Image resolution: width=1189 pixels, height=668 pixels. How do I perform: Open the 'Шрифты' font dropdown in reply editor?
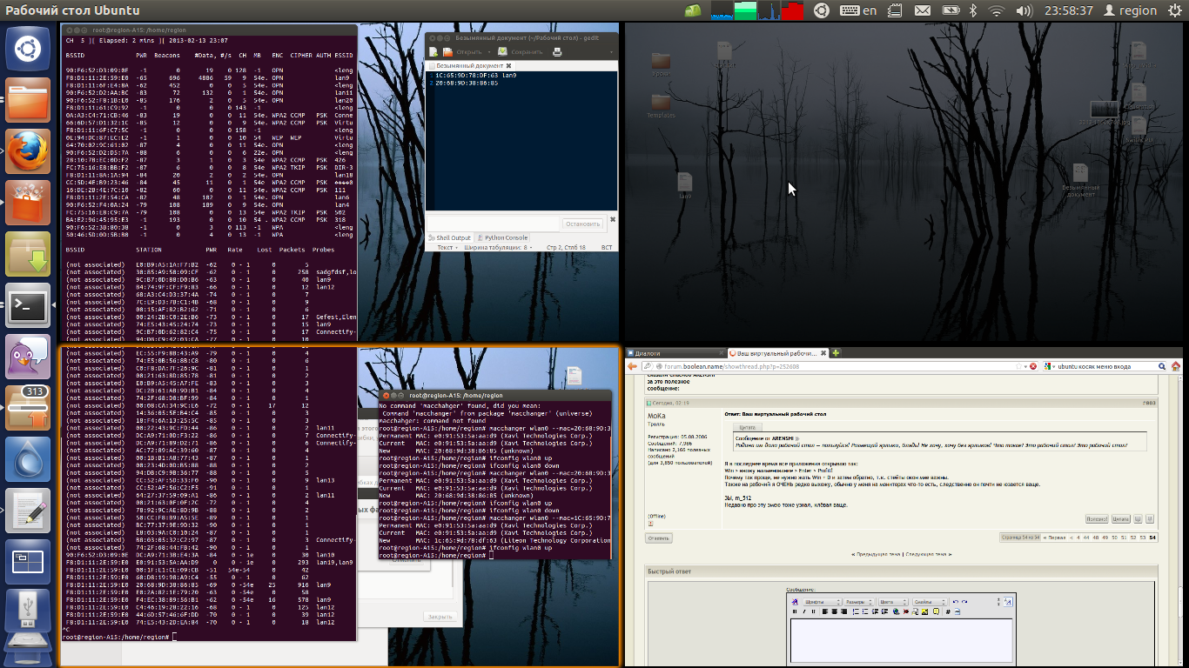pos(821,602)
